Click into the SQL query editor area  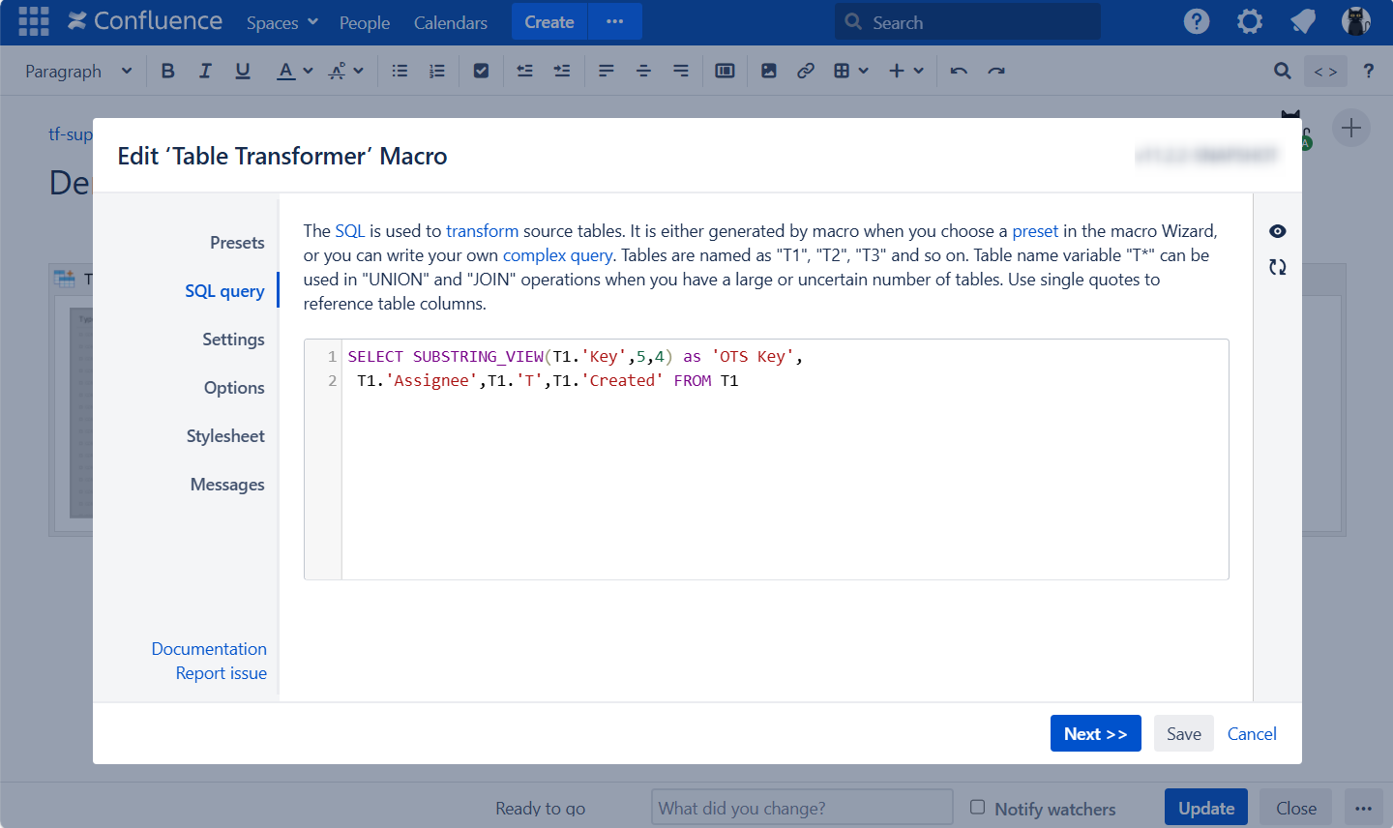785,459
